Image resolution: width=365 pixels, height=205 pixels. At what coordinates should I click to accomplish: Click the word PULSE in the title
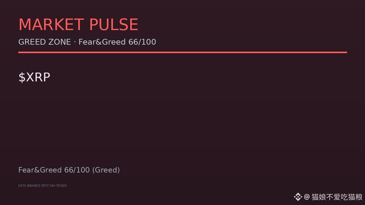pos(114,25)
